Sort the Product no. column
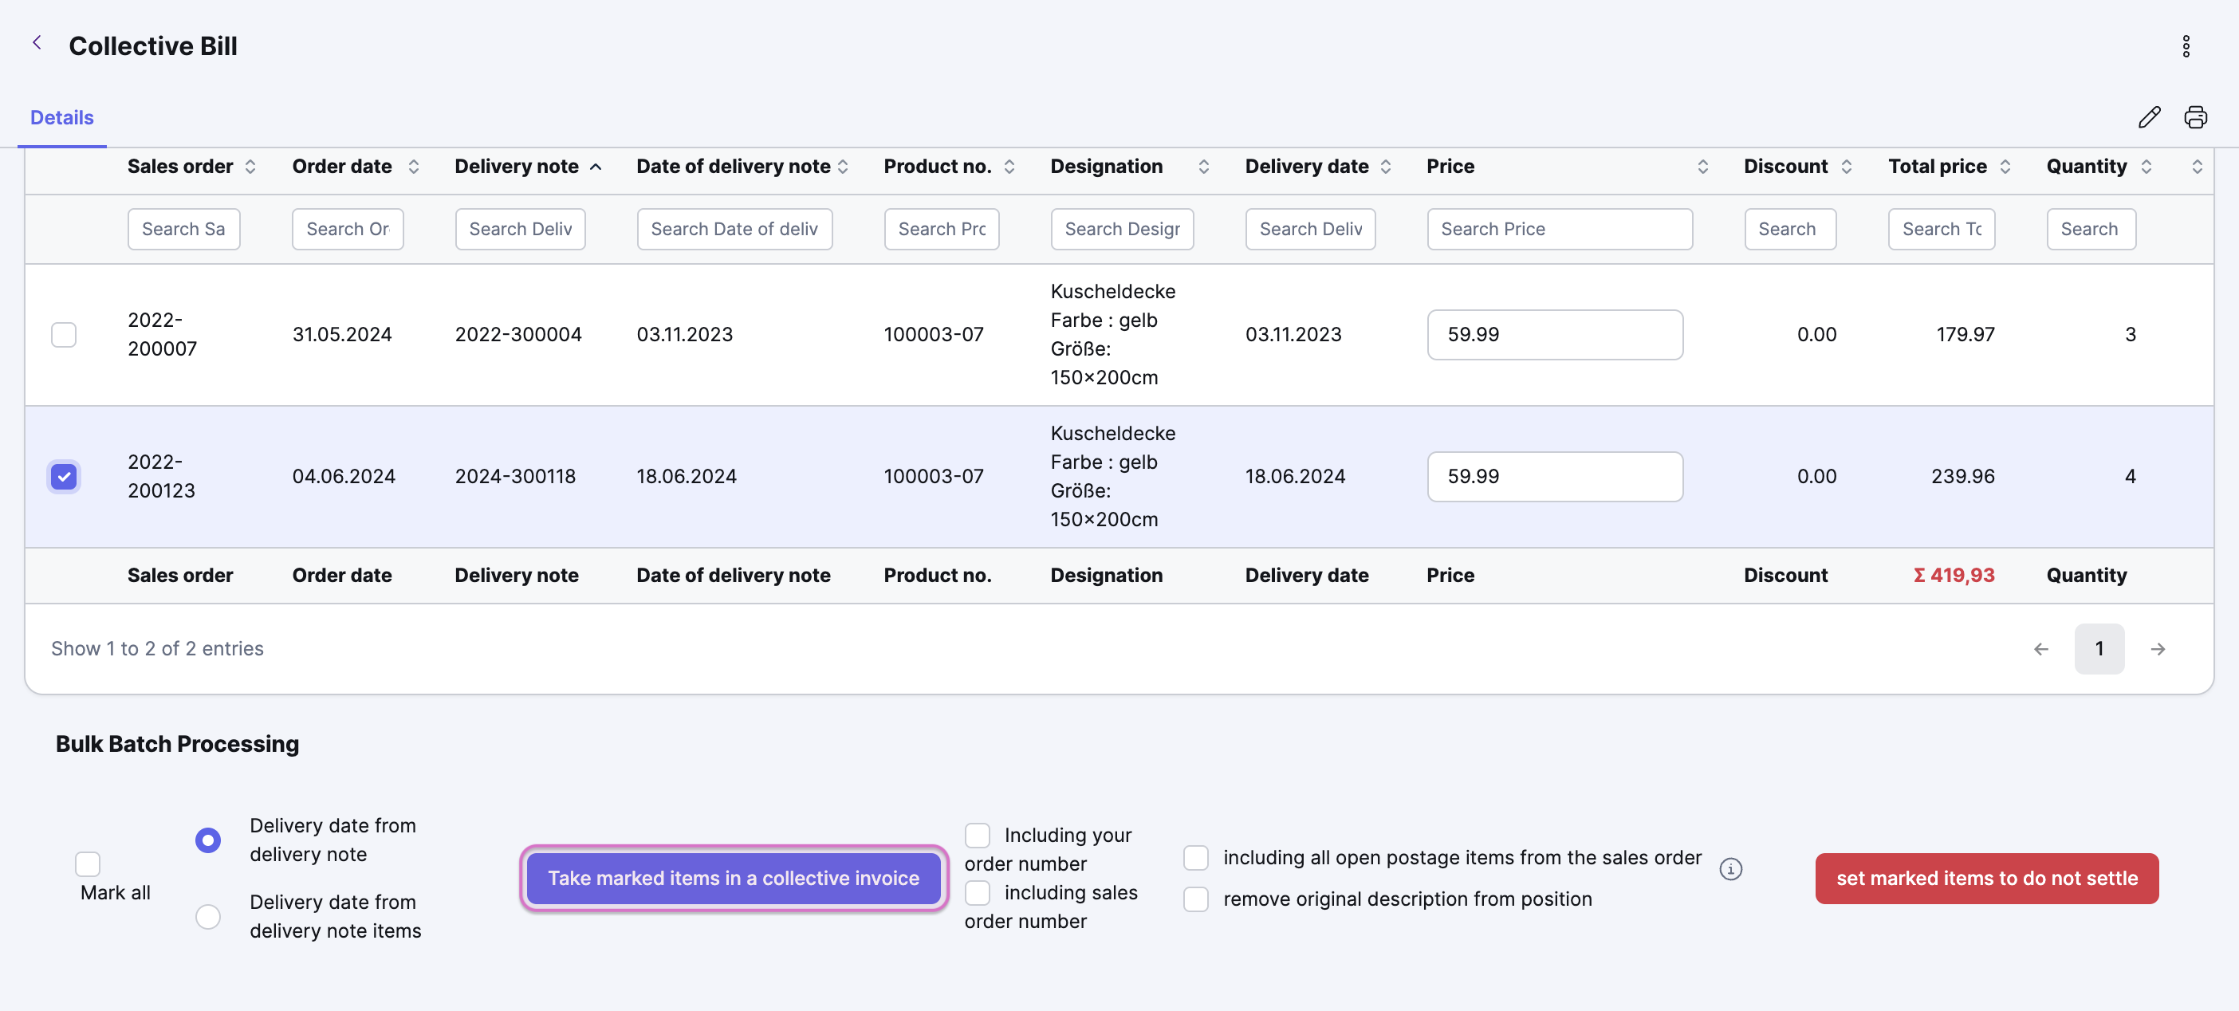 (1008, 167)
